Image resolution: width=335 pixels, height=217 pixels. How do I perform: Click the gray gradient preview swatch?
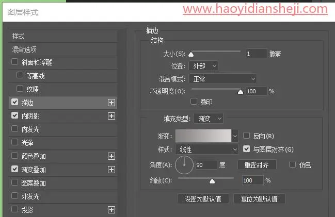(203, 136)
